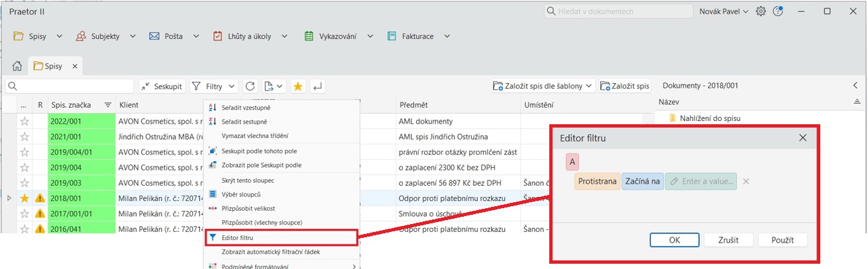The image size is (868, 269).
Task: Click the Začíná na operator tag
Action: [x=643, y=181]
